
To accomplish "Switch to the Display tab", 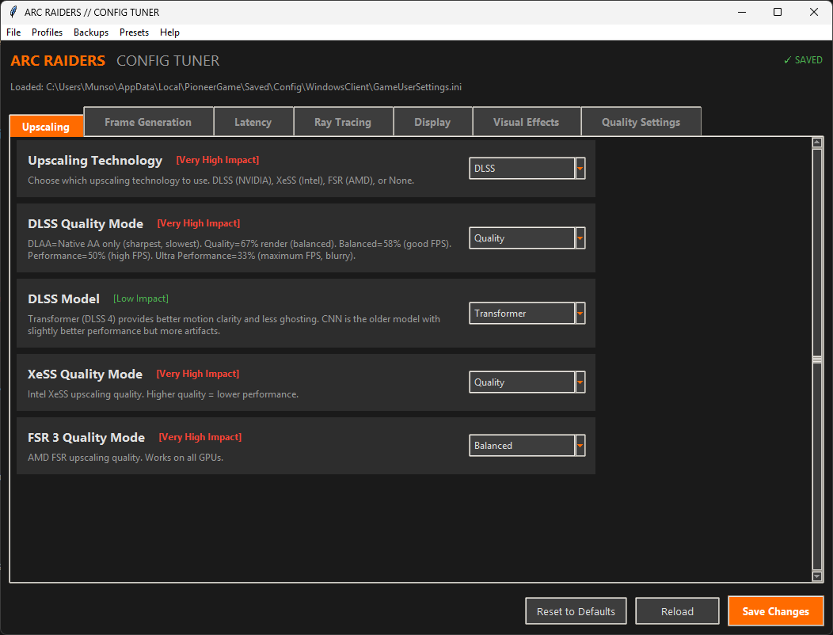I will coord(432,121).
